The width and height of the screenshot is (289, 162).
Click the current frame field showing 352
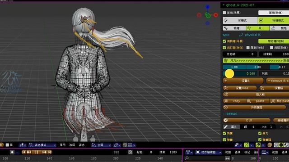pos(117,152)
